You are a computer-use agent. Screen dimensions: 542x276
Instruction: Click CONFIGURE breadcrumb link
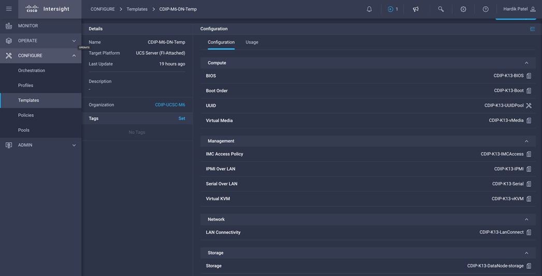click(103, 9)
